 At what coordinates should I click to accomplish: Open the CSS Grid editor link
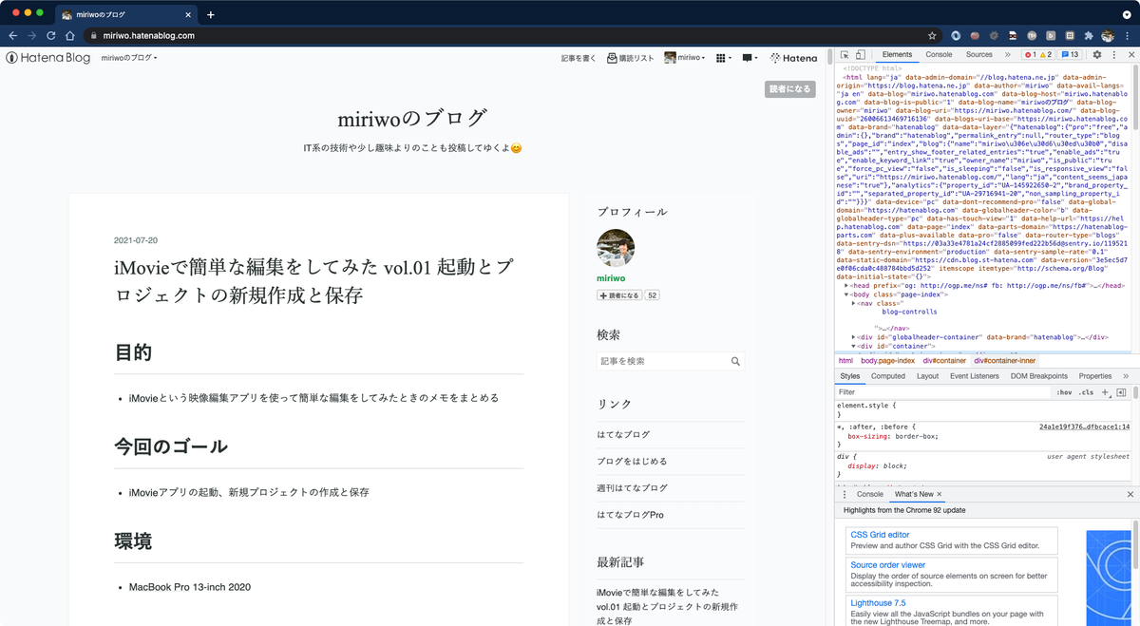point(880,535)
